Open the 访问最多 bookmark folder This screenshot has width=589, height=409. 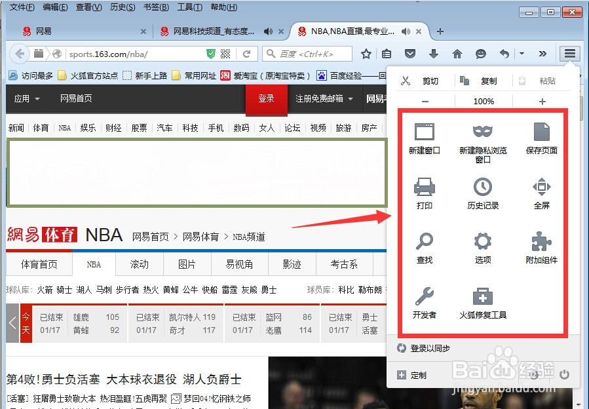pos(31,75)
